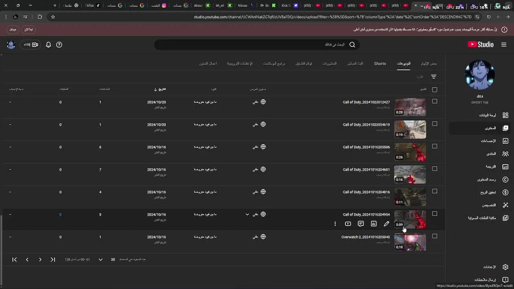Bookmark page with the star icon
The width and height of the screenshot is (514, 289).
(53, 17)
